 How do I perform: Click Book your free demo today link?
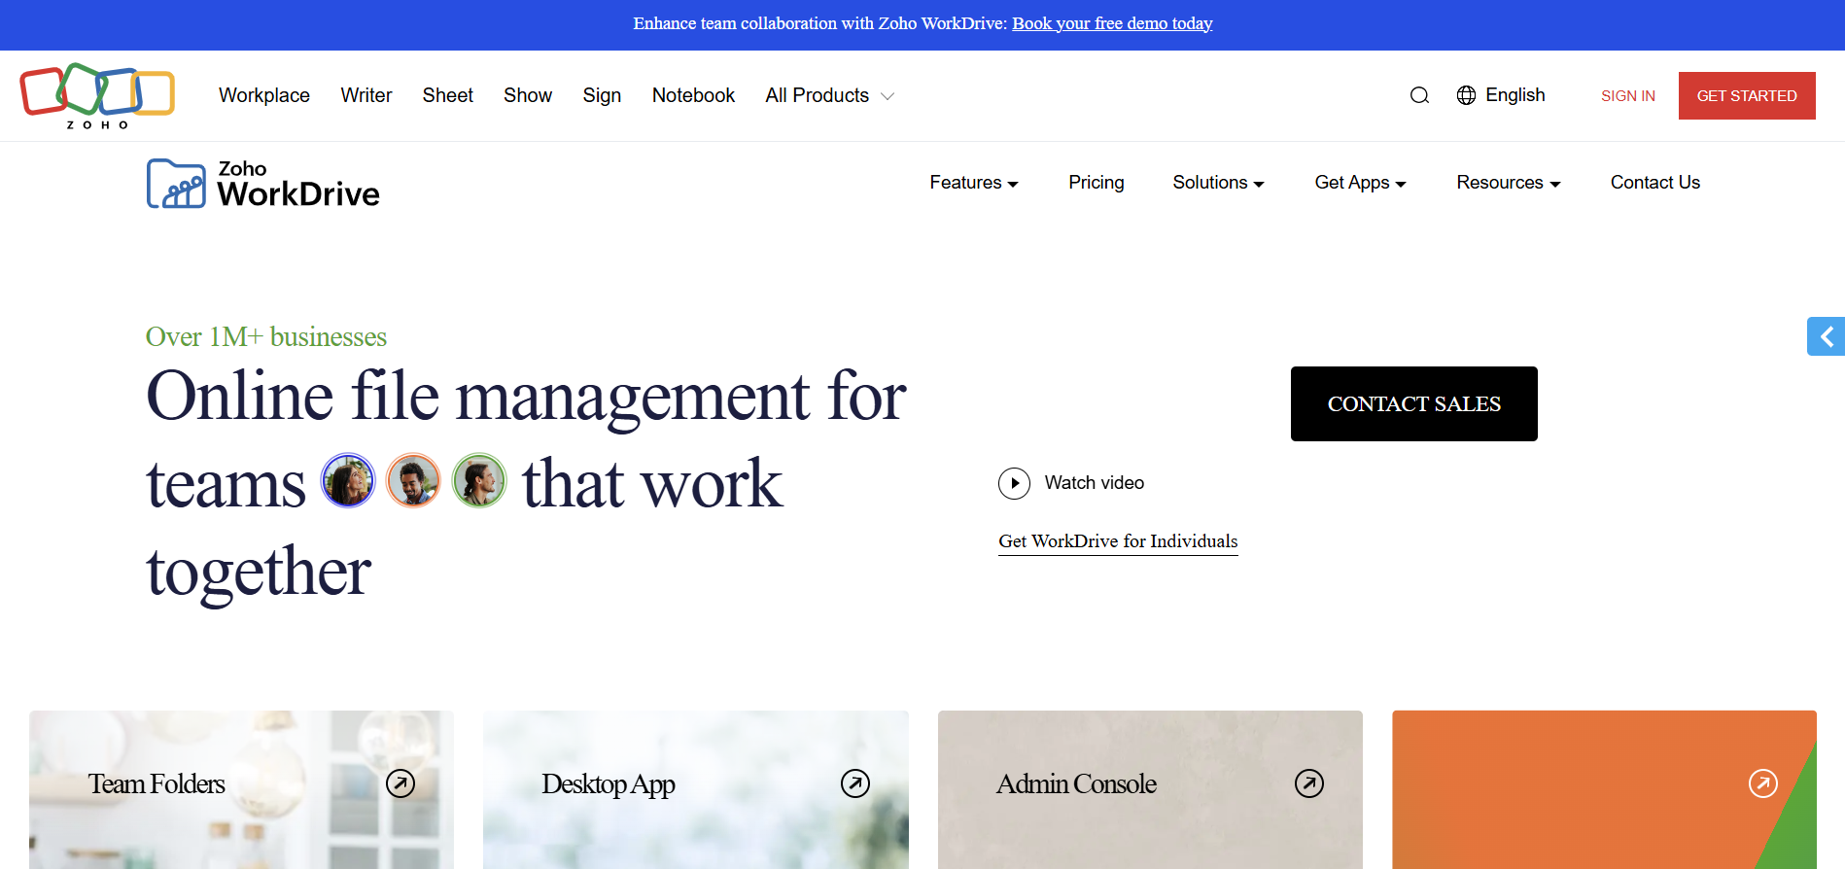(x=1112, y=23)
